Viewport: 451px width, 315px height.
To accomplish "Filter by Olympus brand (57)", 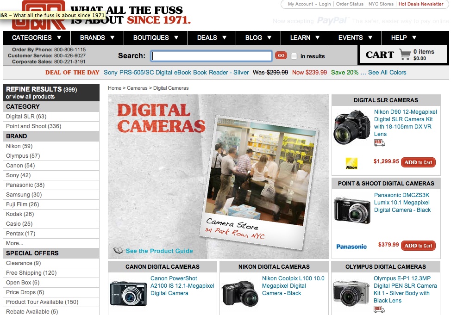I will 51,156.
